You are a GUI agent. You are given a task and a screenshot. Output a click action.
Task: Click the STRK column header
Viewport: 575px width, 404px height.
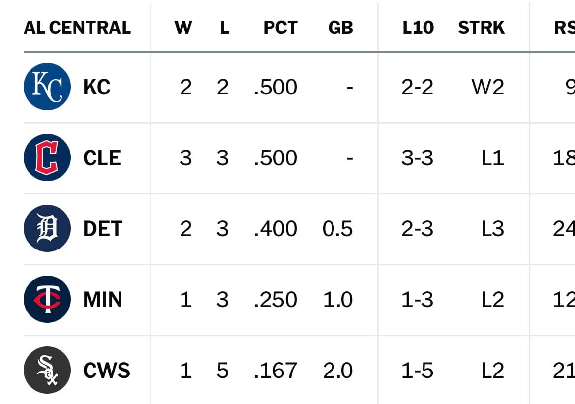(481, 28)
